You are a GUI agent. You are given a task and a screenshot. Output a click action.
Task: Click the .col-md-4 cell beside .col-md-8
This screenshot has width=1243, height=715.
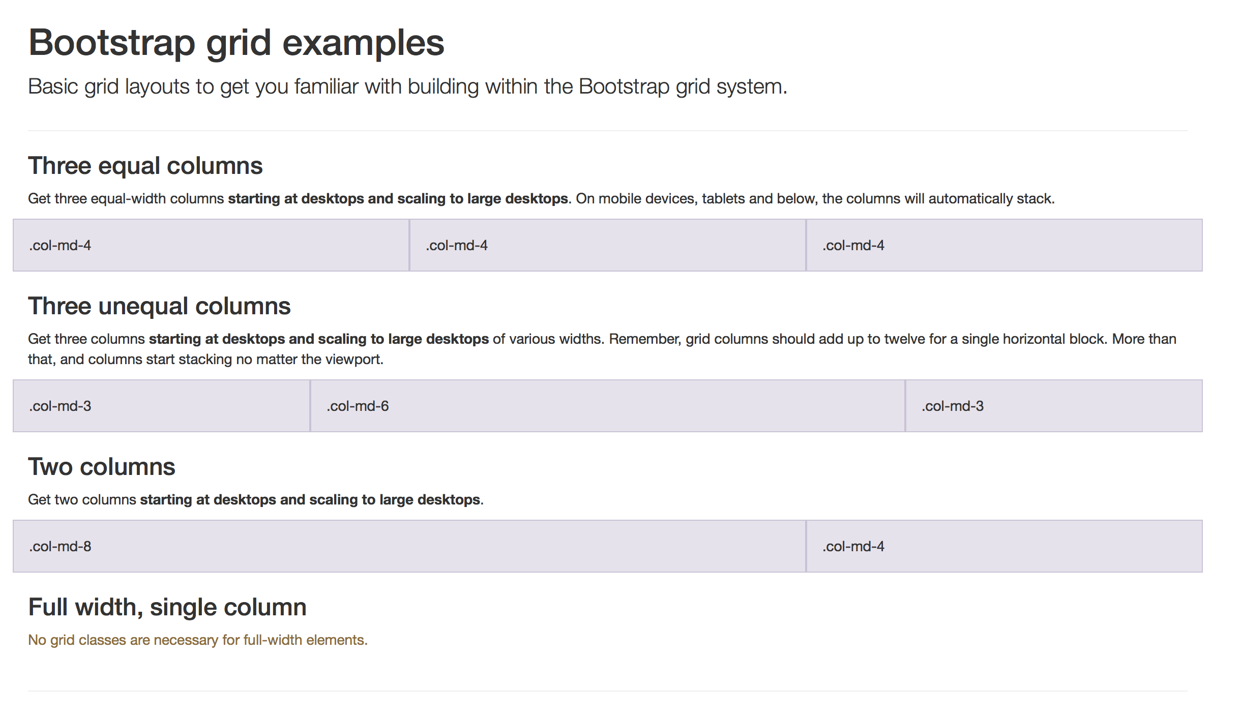[x=1004, y=546]
